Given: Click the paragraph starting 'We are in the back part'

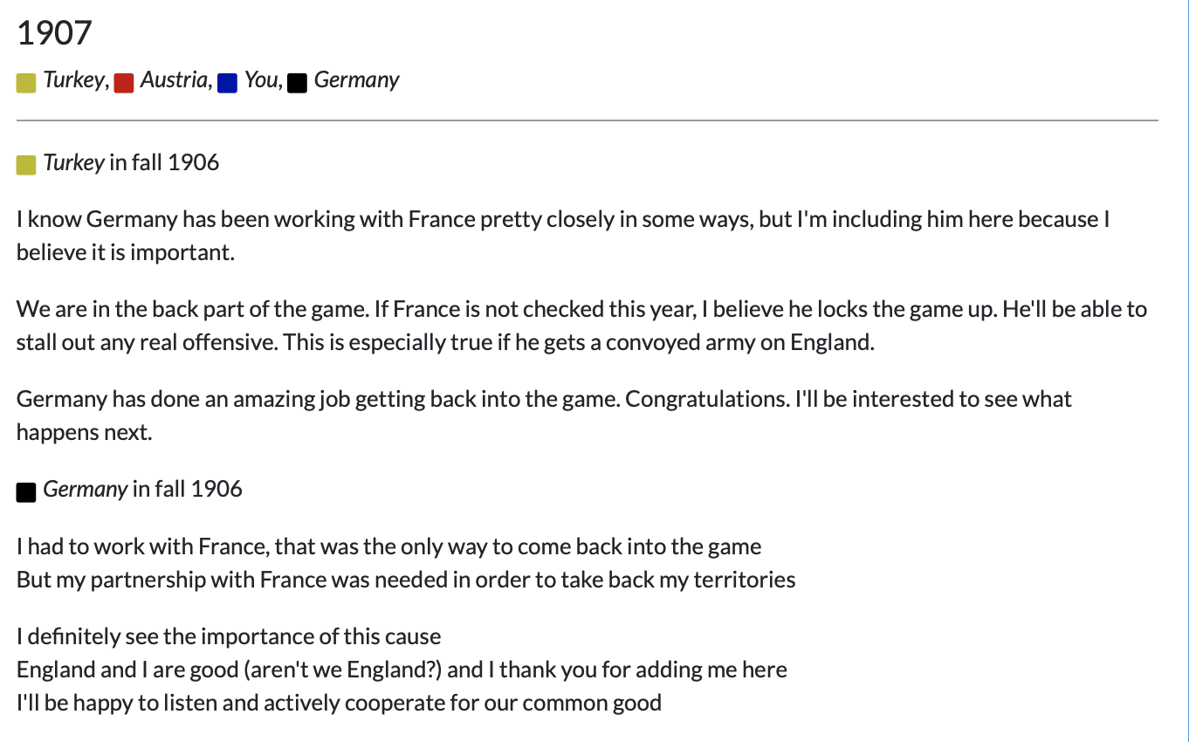Looking at the screenshot, I should 581,326.
